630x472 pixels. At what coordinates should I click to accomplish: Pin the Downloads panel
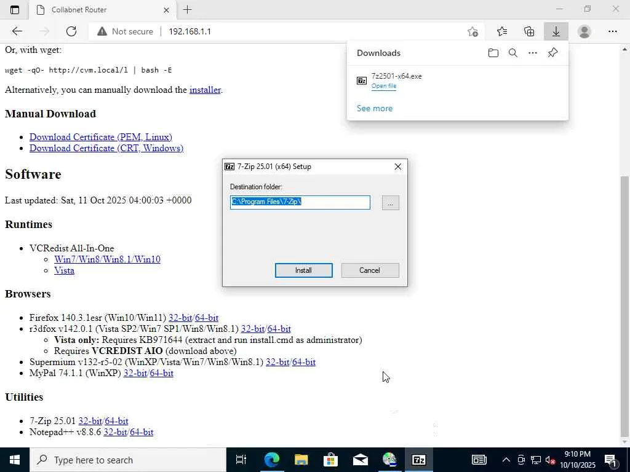click(553, 53)
